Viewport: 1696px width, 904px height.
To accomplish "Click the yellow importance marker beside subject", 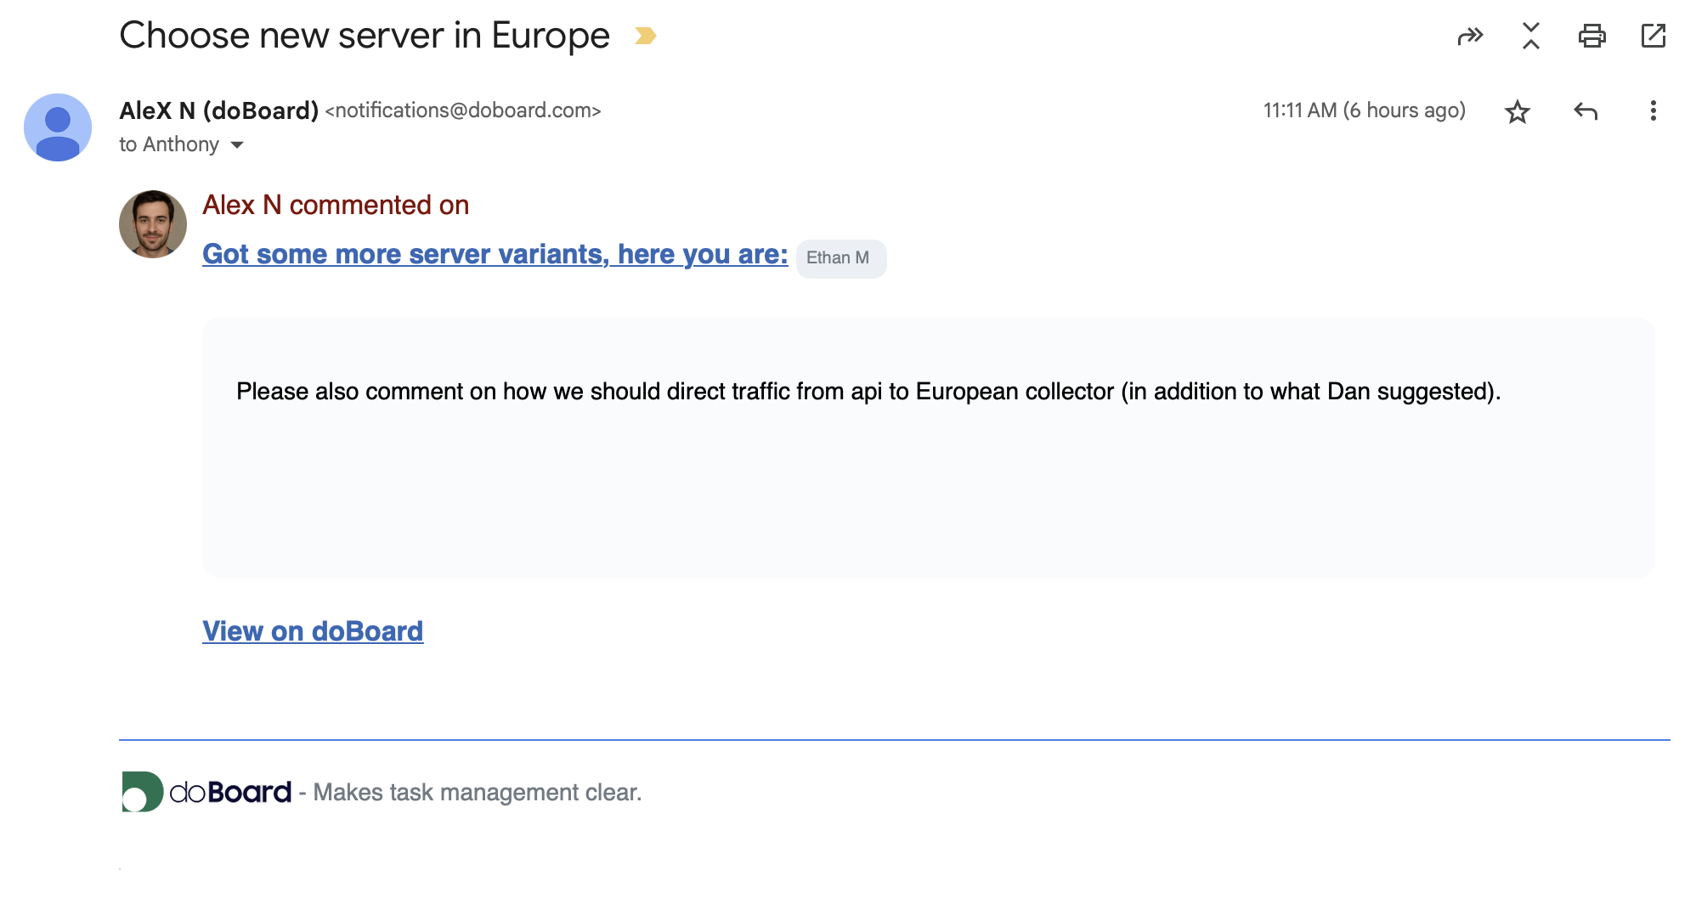I will 644,36.
